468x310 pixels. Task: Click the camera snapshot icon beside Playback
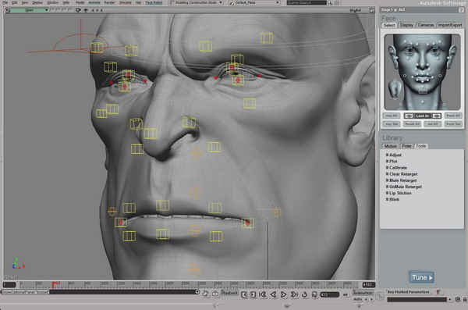215,294
